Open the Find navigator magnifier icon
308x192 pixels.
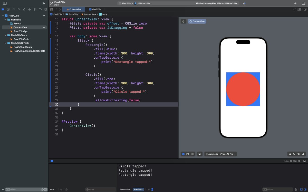pos(19,9)
